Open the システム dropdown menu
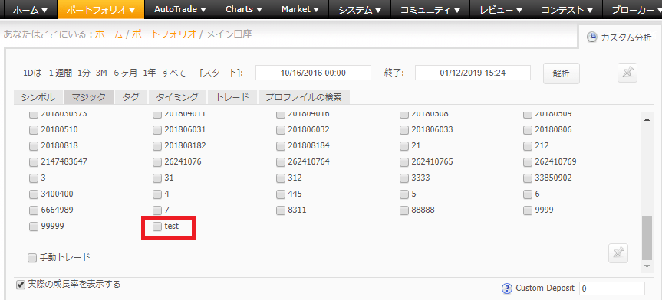 click(361, 10)
